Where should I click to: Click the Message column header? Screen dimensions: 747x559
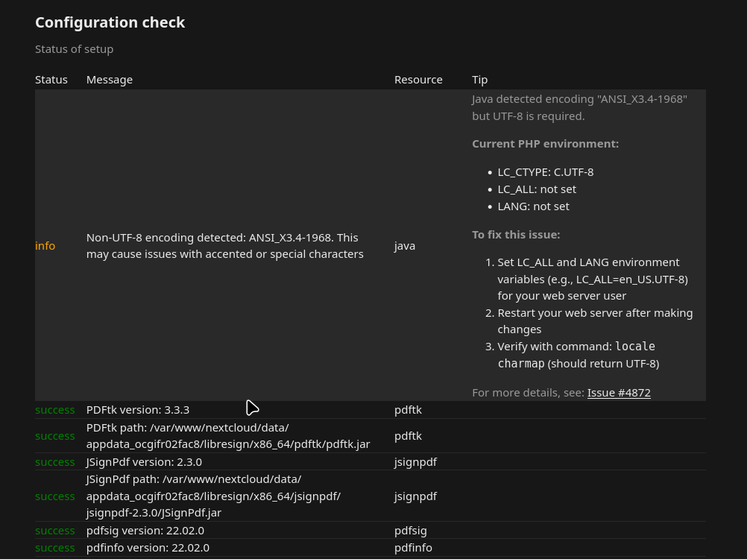pos(110,80)
